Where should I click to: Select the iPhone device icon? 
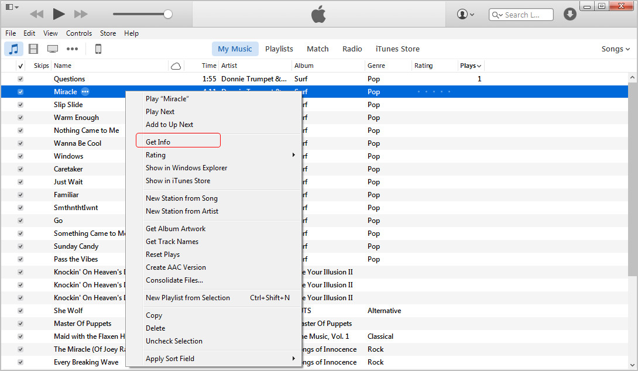(98, 49)
